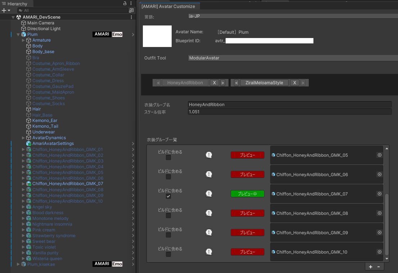The image size is (398, 273).
Task: Click warning icon for Chiffon_HoneyAndRibbon_GMK_06
Action: (x=209, y=174)
